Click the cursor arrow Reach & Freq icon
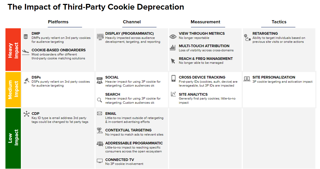 pos(173,61)
